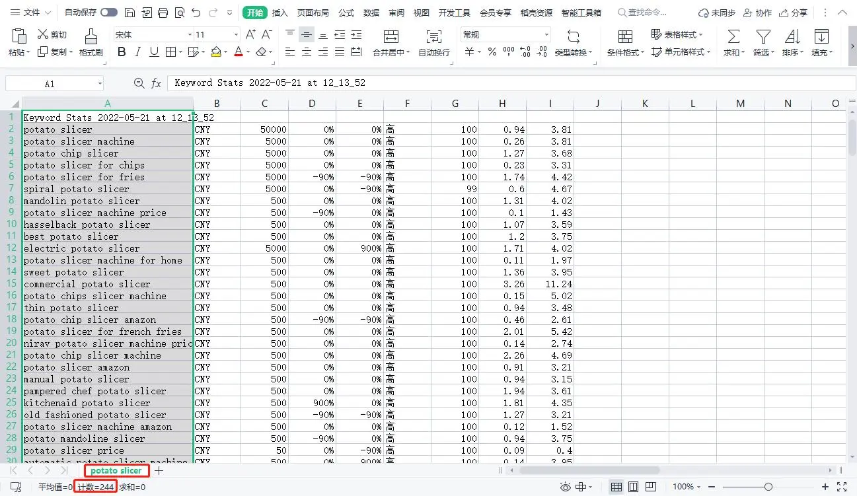This screenshot has width=857, height=496.
Task: Toggle eye protection mode in status bar
Action: click(x=565, y=487)
